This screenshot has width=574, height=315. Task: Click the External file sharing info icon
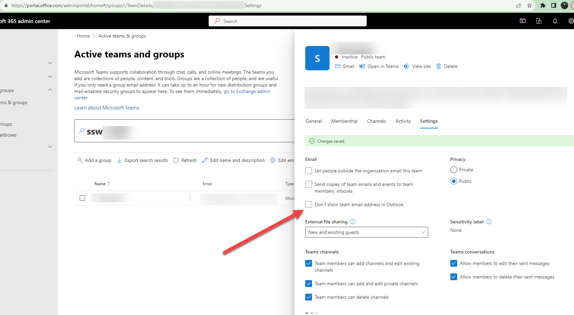[x=353, y=222]
